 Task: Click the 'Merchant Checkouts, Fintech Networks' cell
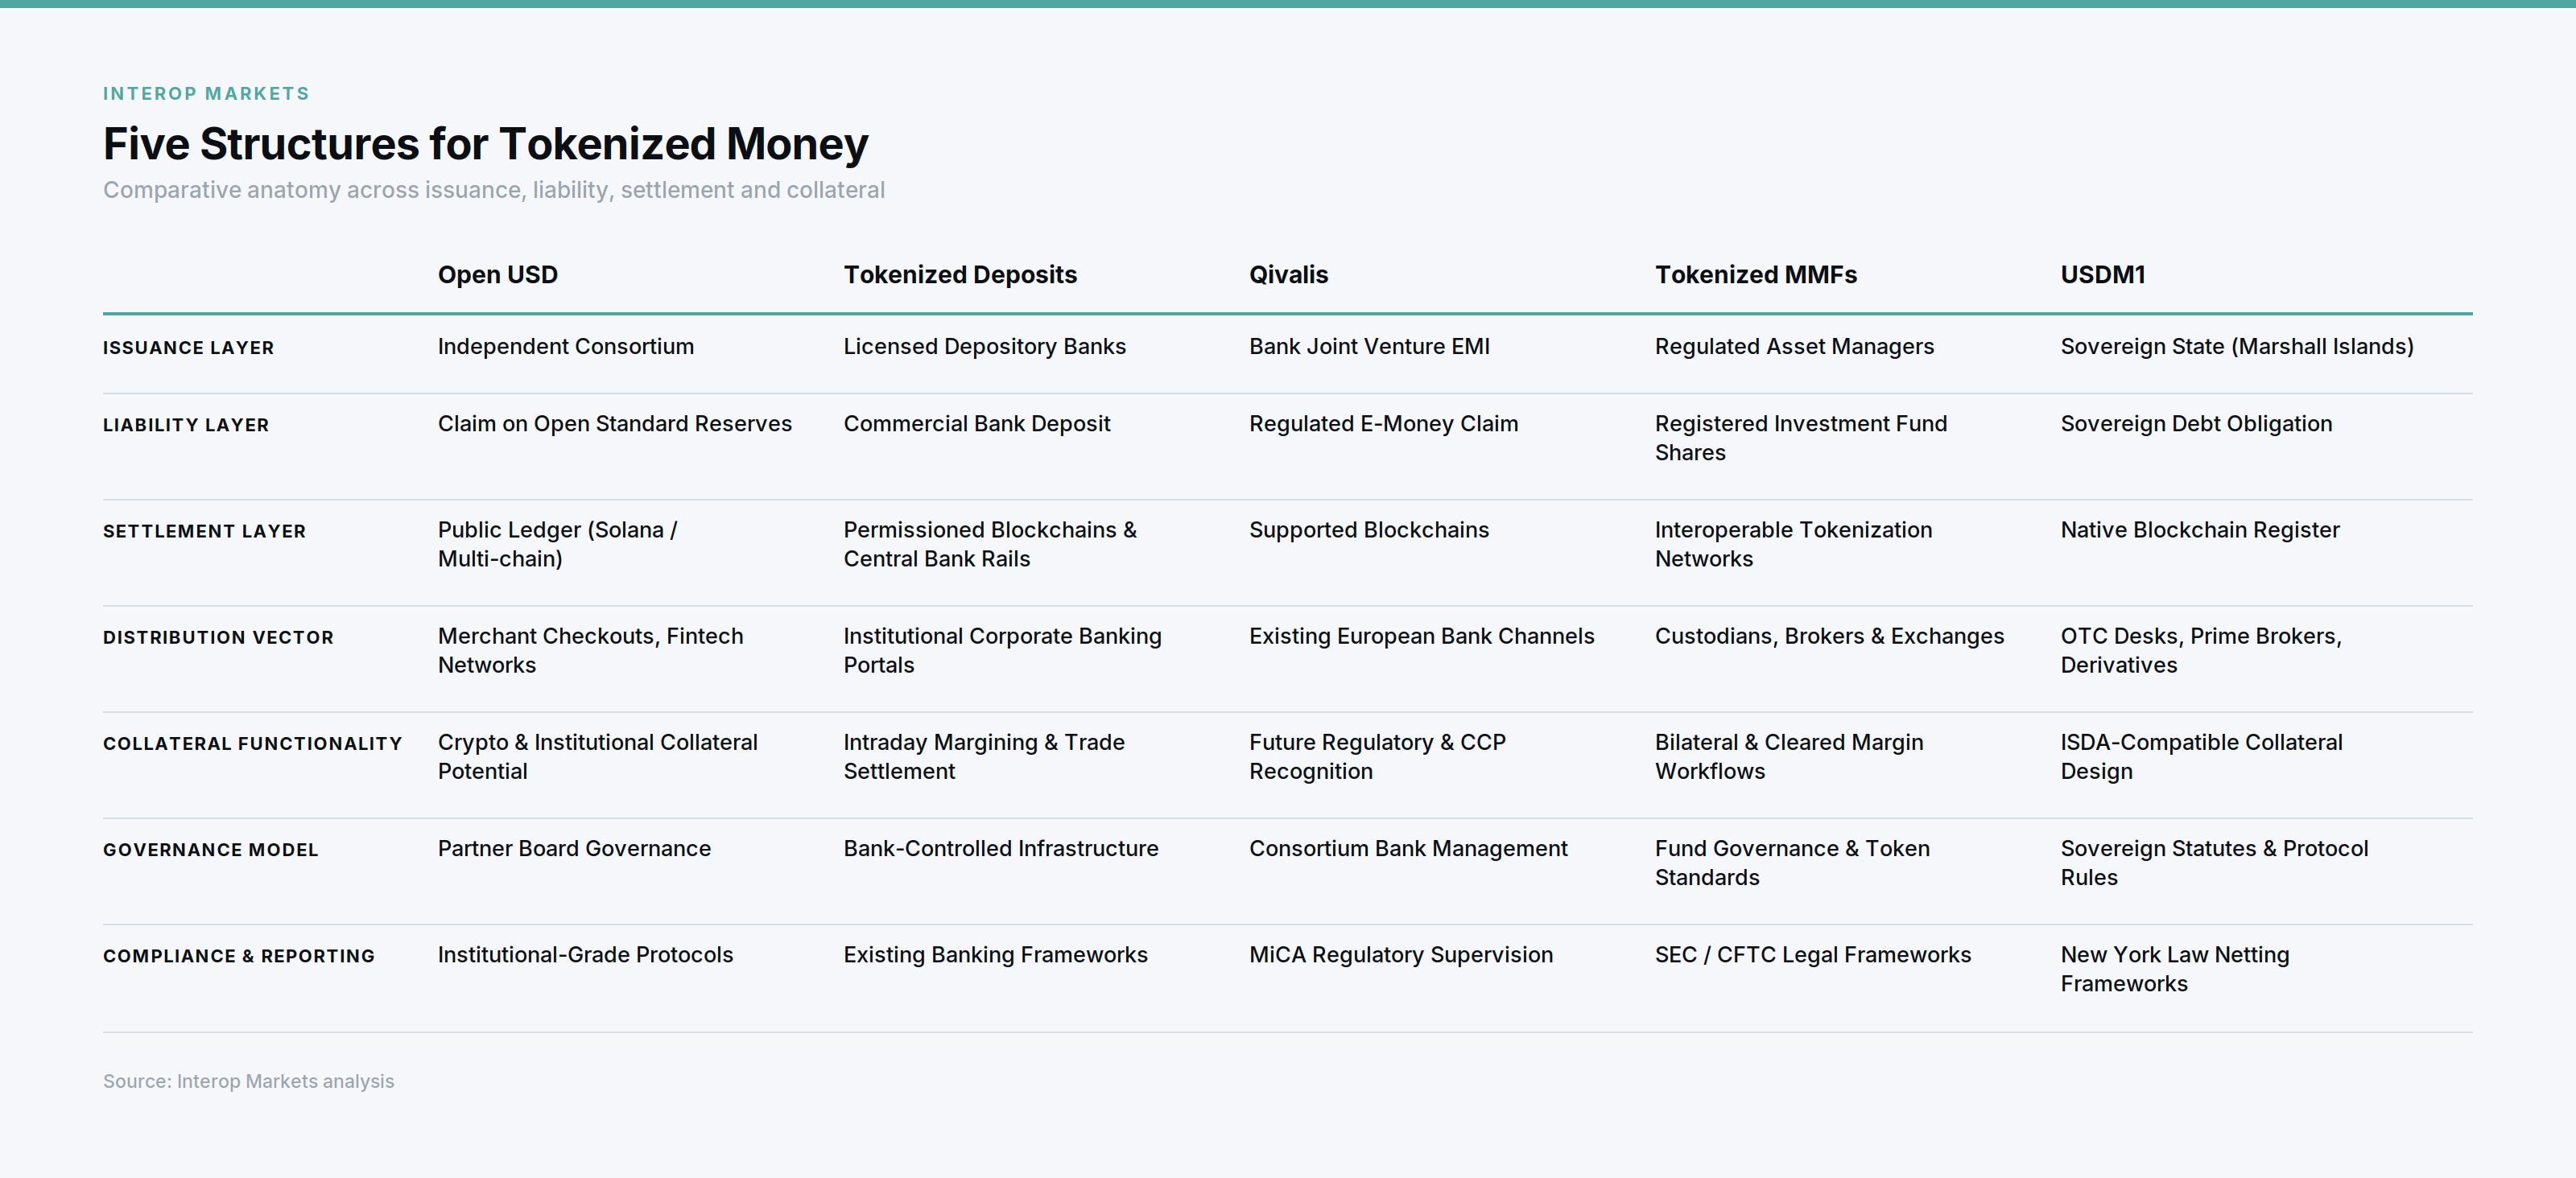(590, 650)
